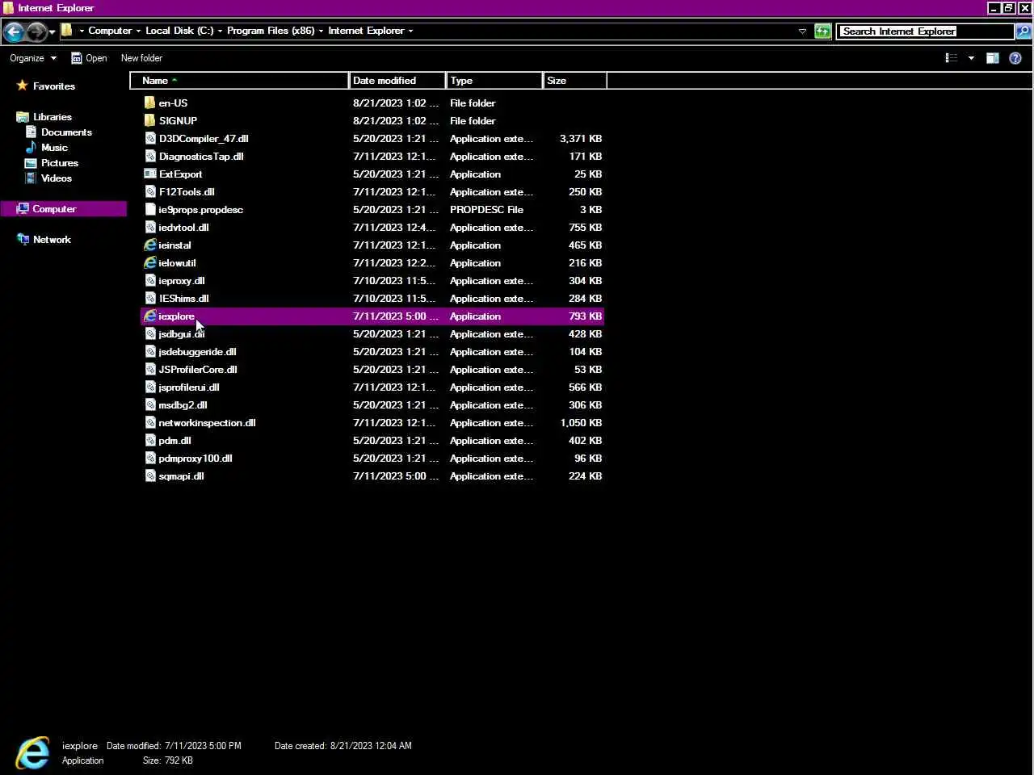Screen dimensions: 1034x775
Task: Open Videos library in the sidebar
Action: [57, 178]
